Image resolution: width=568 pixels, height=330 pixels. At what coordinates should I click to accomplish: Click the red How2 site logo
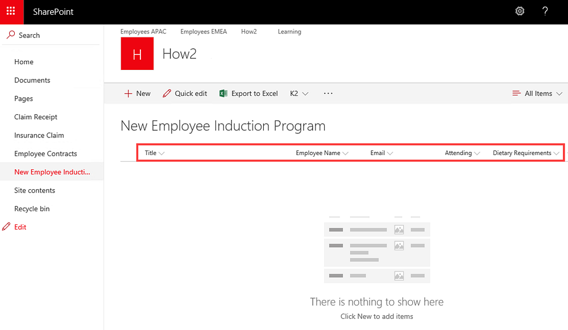point(137,54)
